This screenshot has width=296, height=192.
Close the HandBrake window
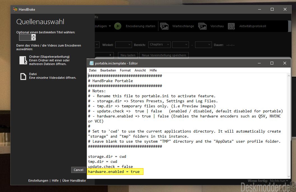(285, 9)
